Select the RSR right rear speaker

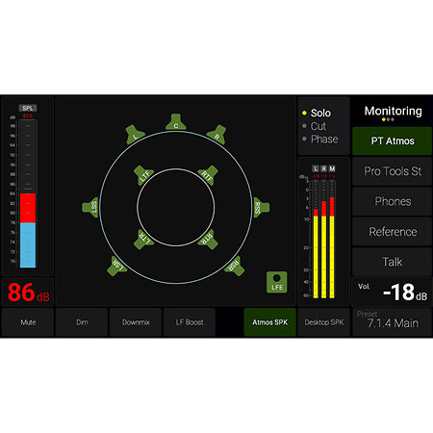pyautogui.click(x=235, y=266)
